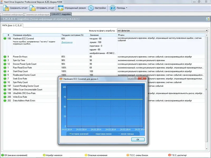Click the Сохранить отчет button

coord(16,8)
